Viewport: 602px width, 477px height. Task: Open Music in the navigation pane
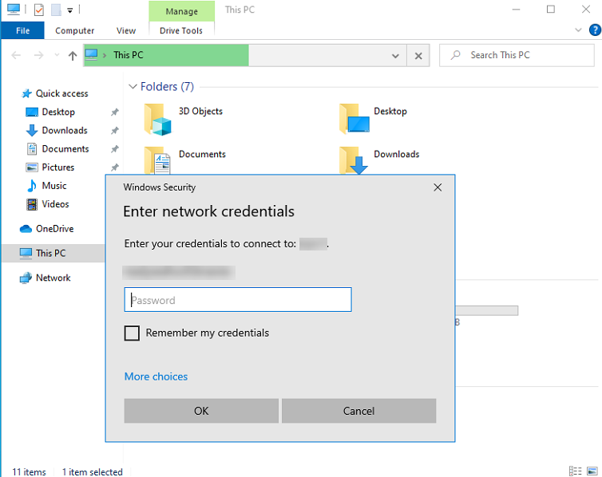(x=54, y=186)
